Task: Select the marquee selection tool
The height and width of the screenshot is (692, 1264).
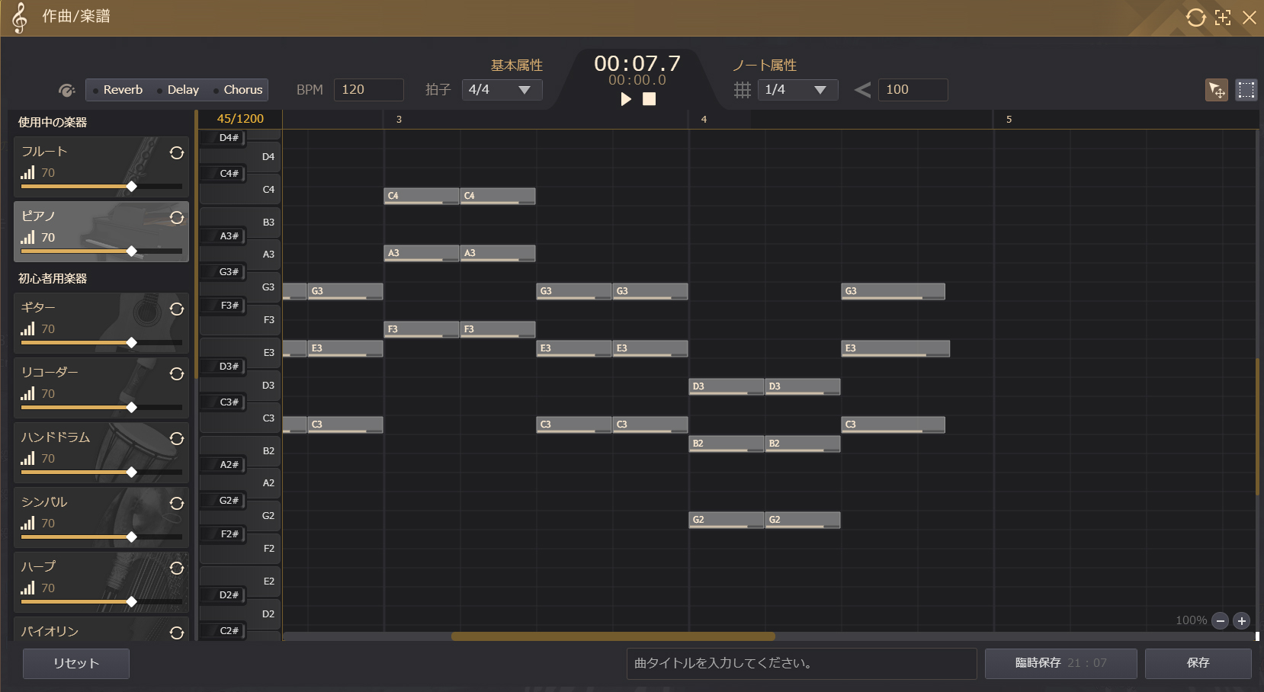Action: pyautogui.click(x=1246, y=90)
